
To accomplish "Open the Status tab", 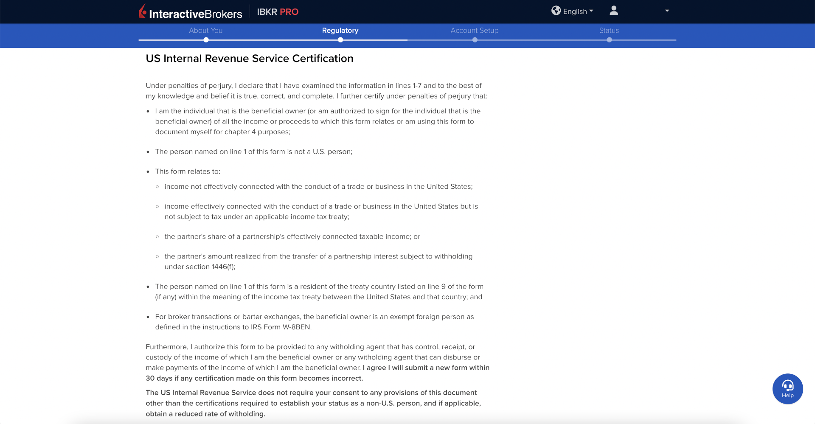I will [609, 31].
